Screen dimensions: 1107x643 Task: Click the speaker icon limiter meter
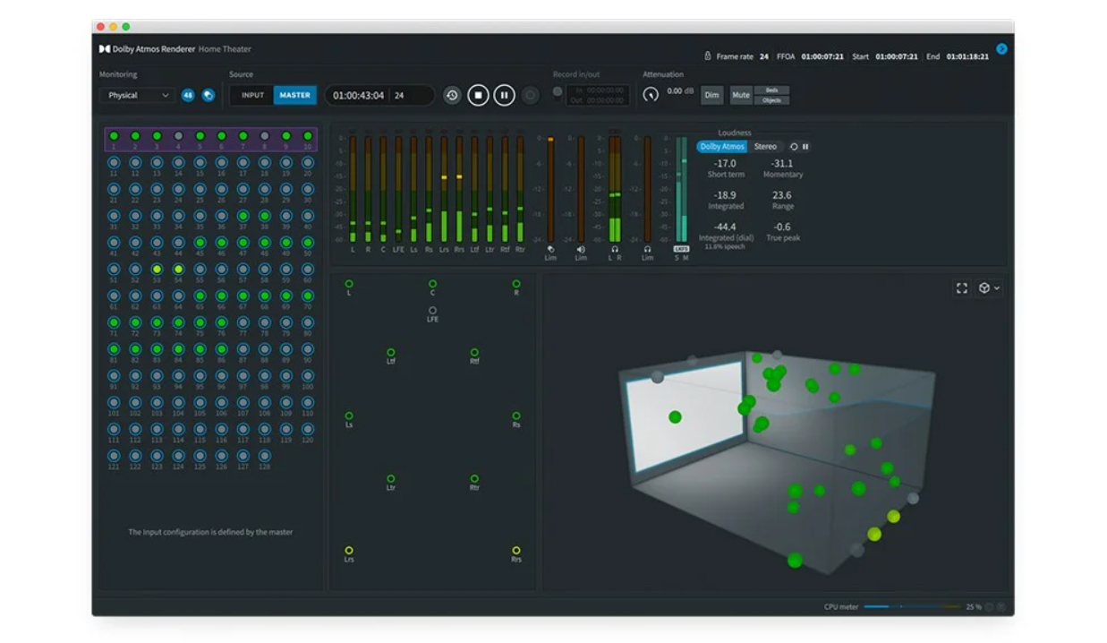click(x=581, y=189)
